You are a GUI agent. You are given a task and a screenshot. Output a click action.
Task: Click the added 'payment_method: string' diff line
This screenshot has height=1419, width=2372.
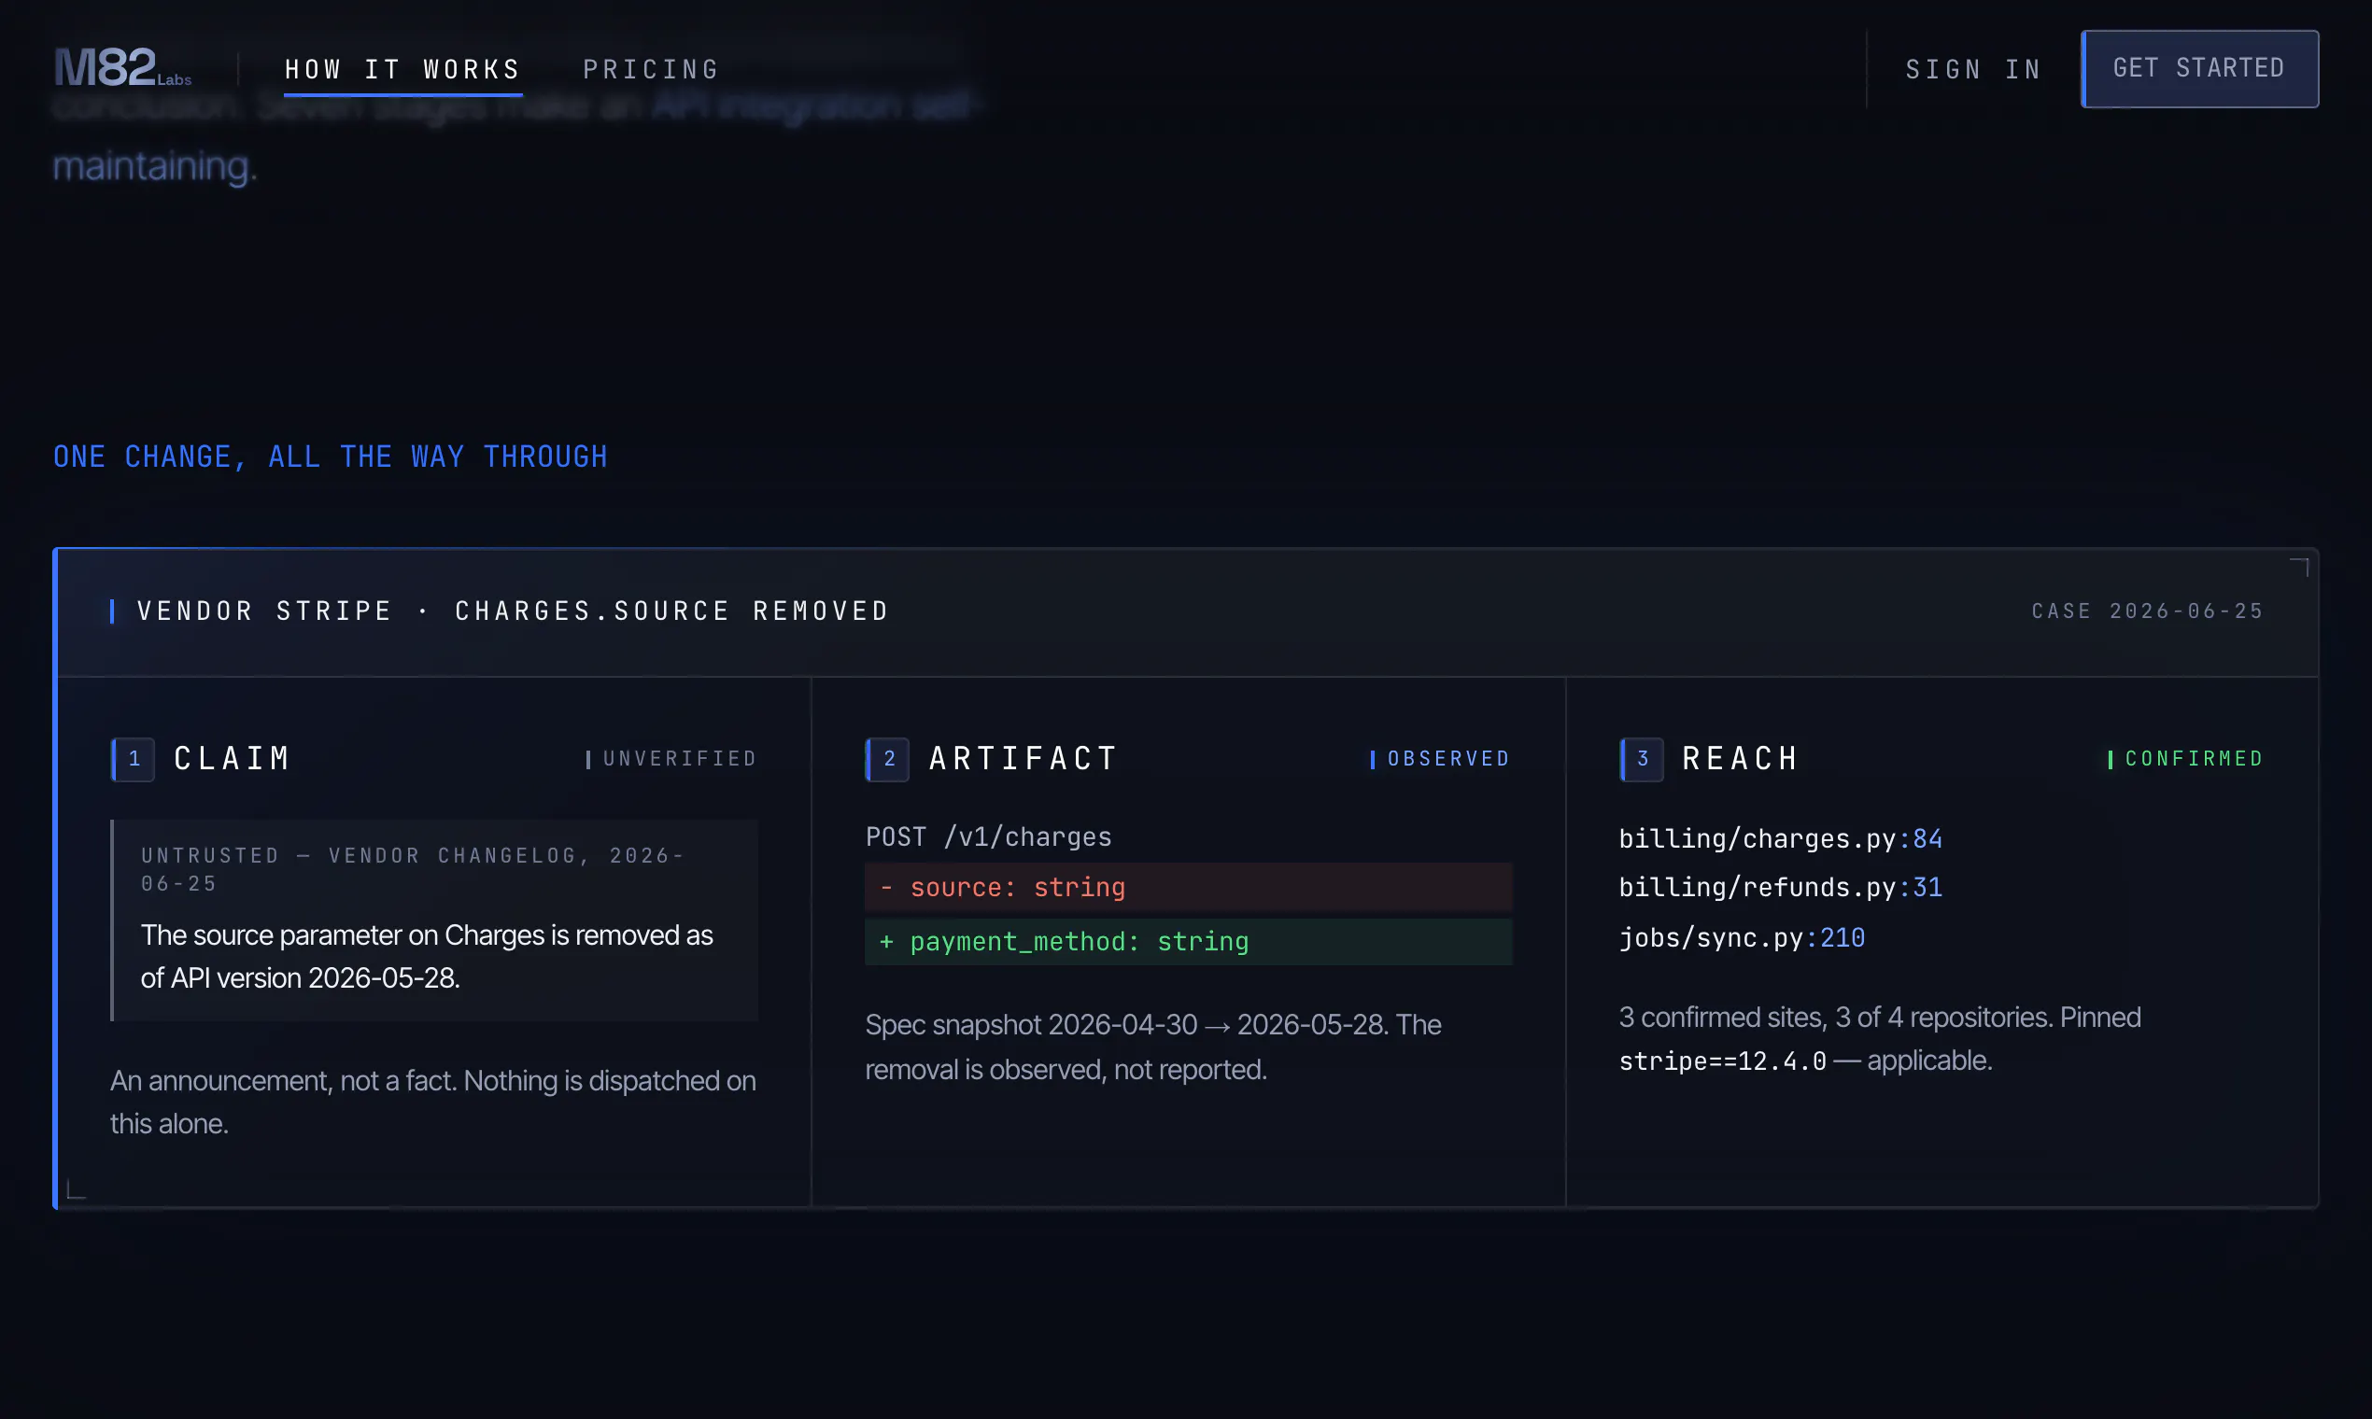[x=1188, y=942]
